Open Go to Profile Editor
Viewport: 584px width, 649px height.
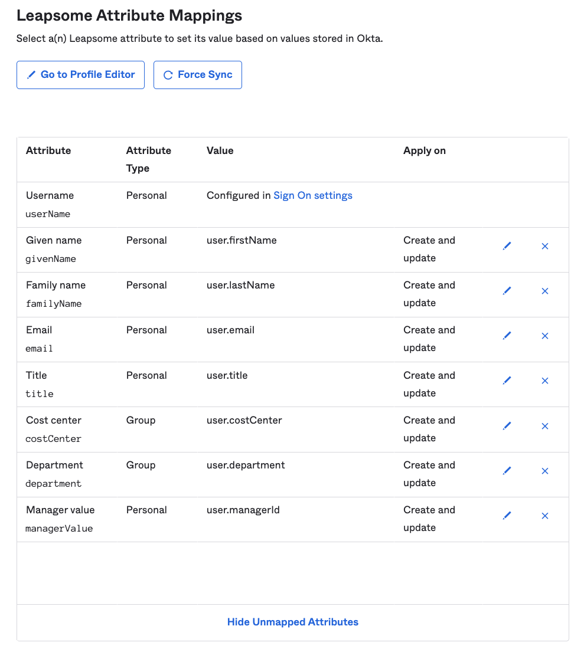pyautogui.click(x=81, y=75)
